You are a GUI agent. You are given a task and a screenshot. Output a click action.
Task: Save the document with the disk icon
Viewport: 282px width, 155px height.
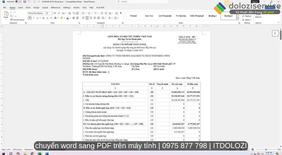(25, 2)
